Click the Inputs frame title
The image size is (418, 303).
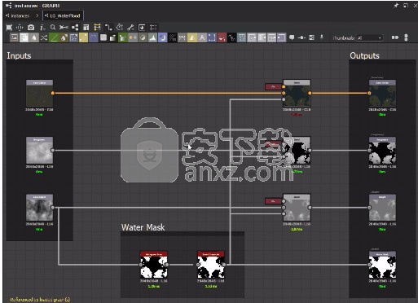coord(19,55)
